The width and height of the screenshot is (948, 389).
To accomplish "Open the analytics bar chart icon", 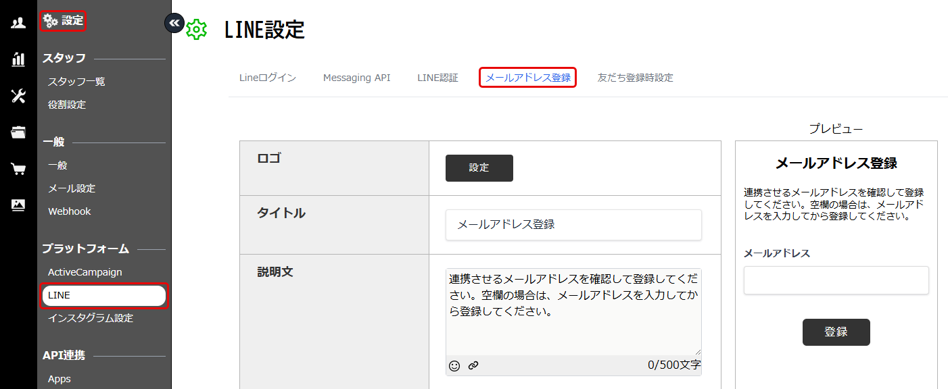I will tap(18, 59).
